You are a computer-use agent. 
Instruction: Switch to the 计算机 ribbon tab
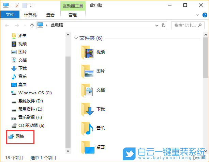coord(30,15)
